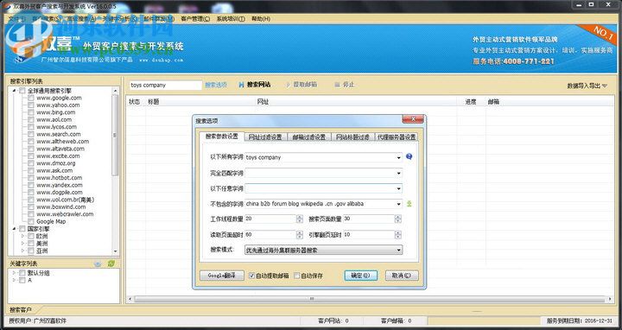
Task: Tick the www.google.com checkbox
Action: pyautogui.click(x=30, y=98)
